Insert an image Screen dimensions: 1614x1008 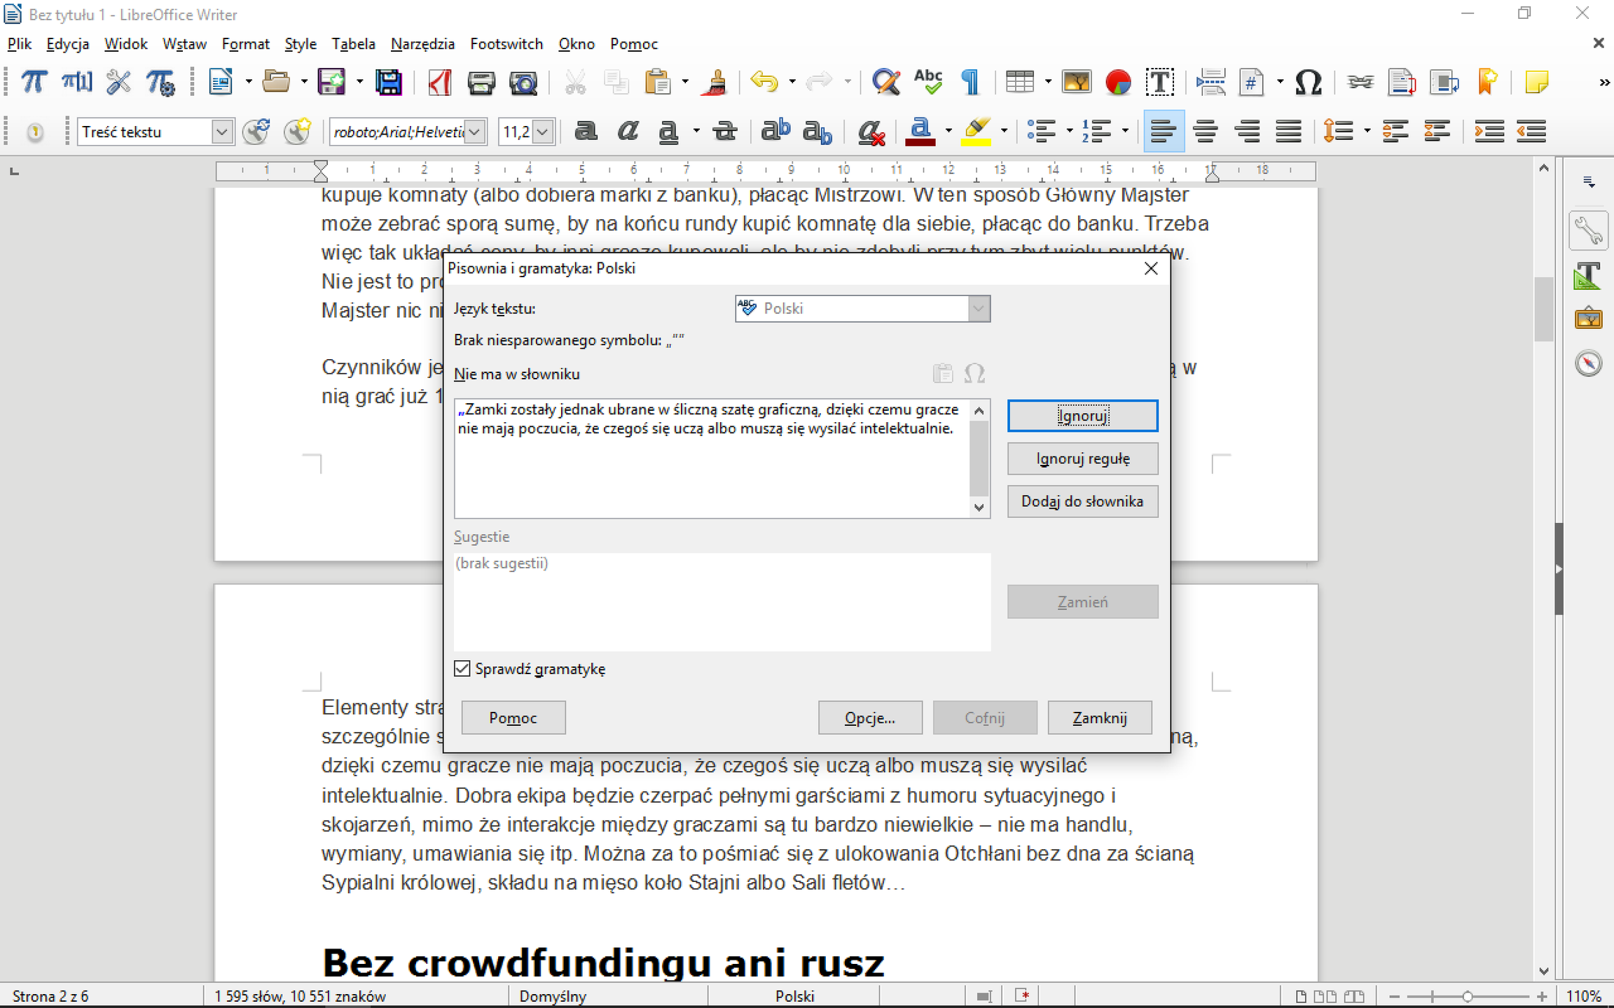(1077, 82)
